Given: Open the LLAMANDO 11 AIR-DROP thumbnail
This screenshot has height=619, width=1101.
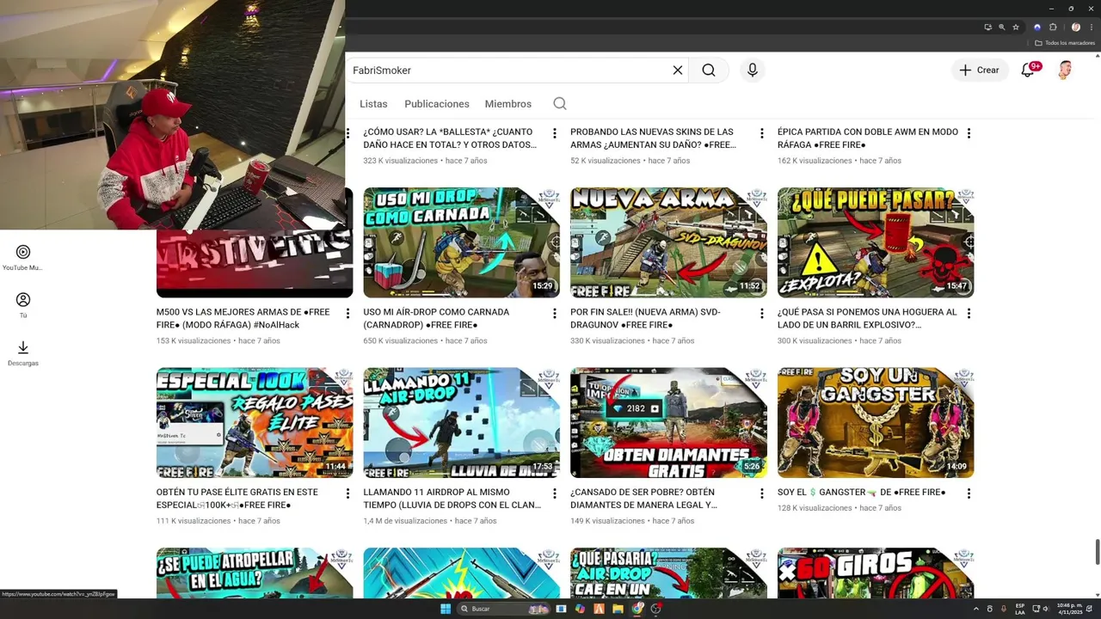Looking at the screenshot, I should click(x=461, y=423).
